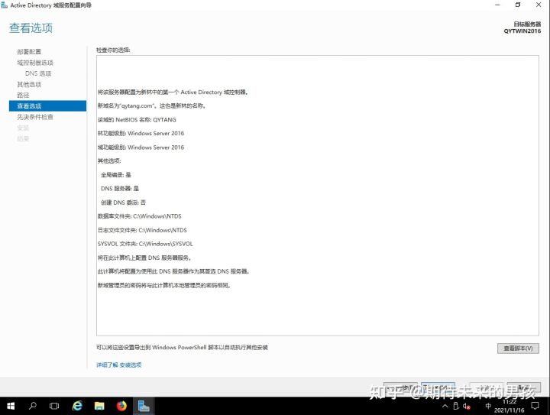This screenshot has height=415, width=550.
Task: Click the line about 首选 DNS 服务器
Action: pos(173,271)
